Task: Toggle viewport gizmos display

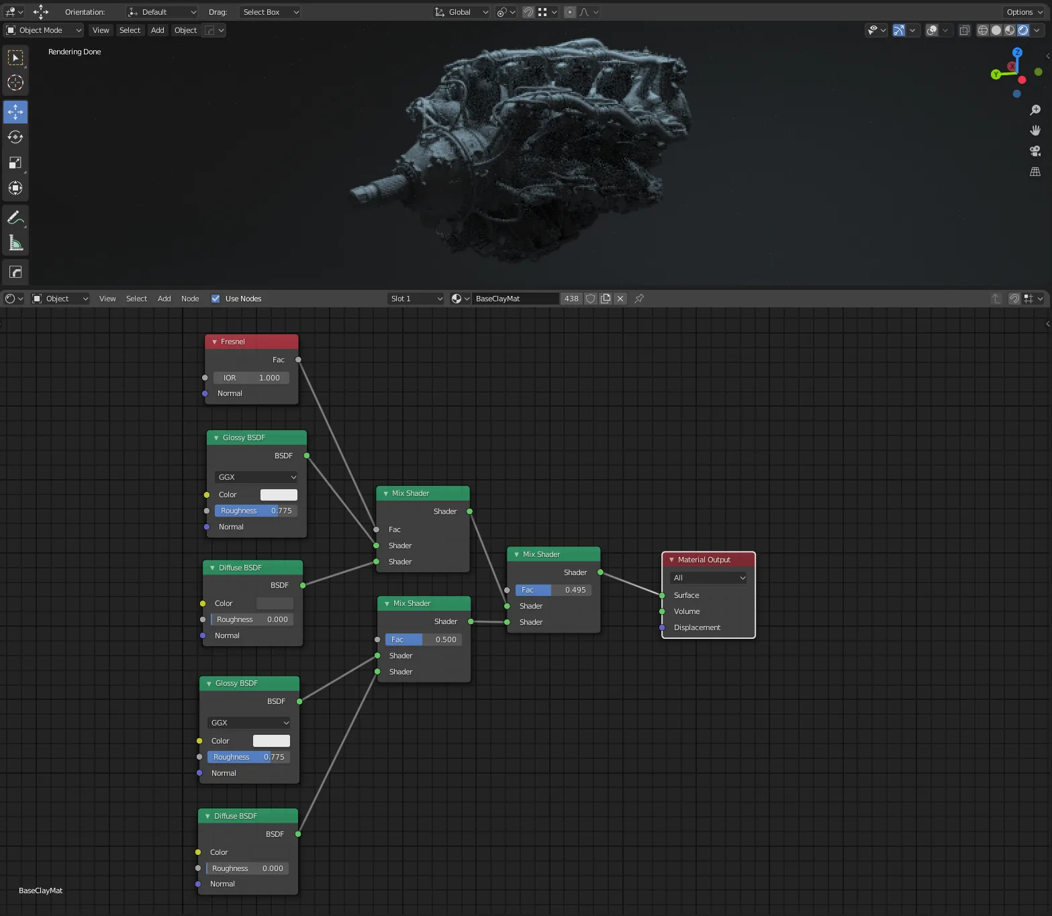Action: [899, 30]
